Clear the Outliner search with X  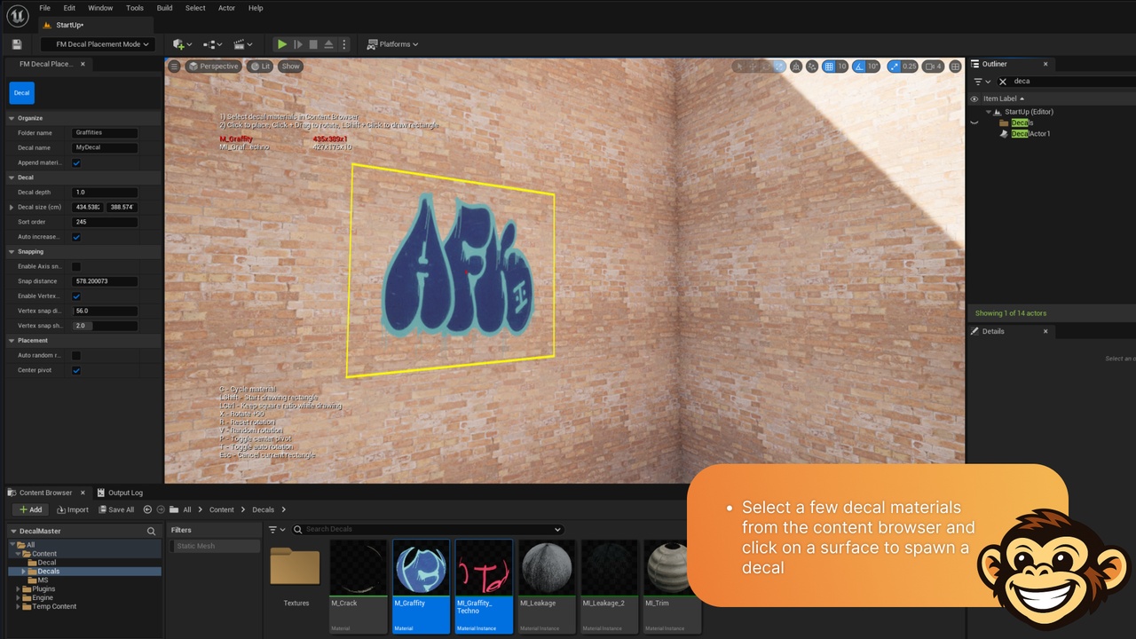pos(1003,81)
